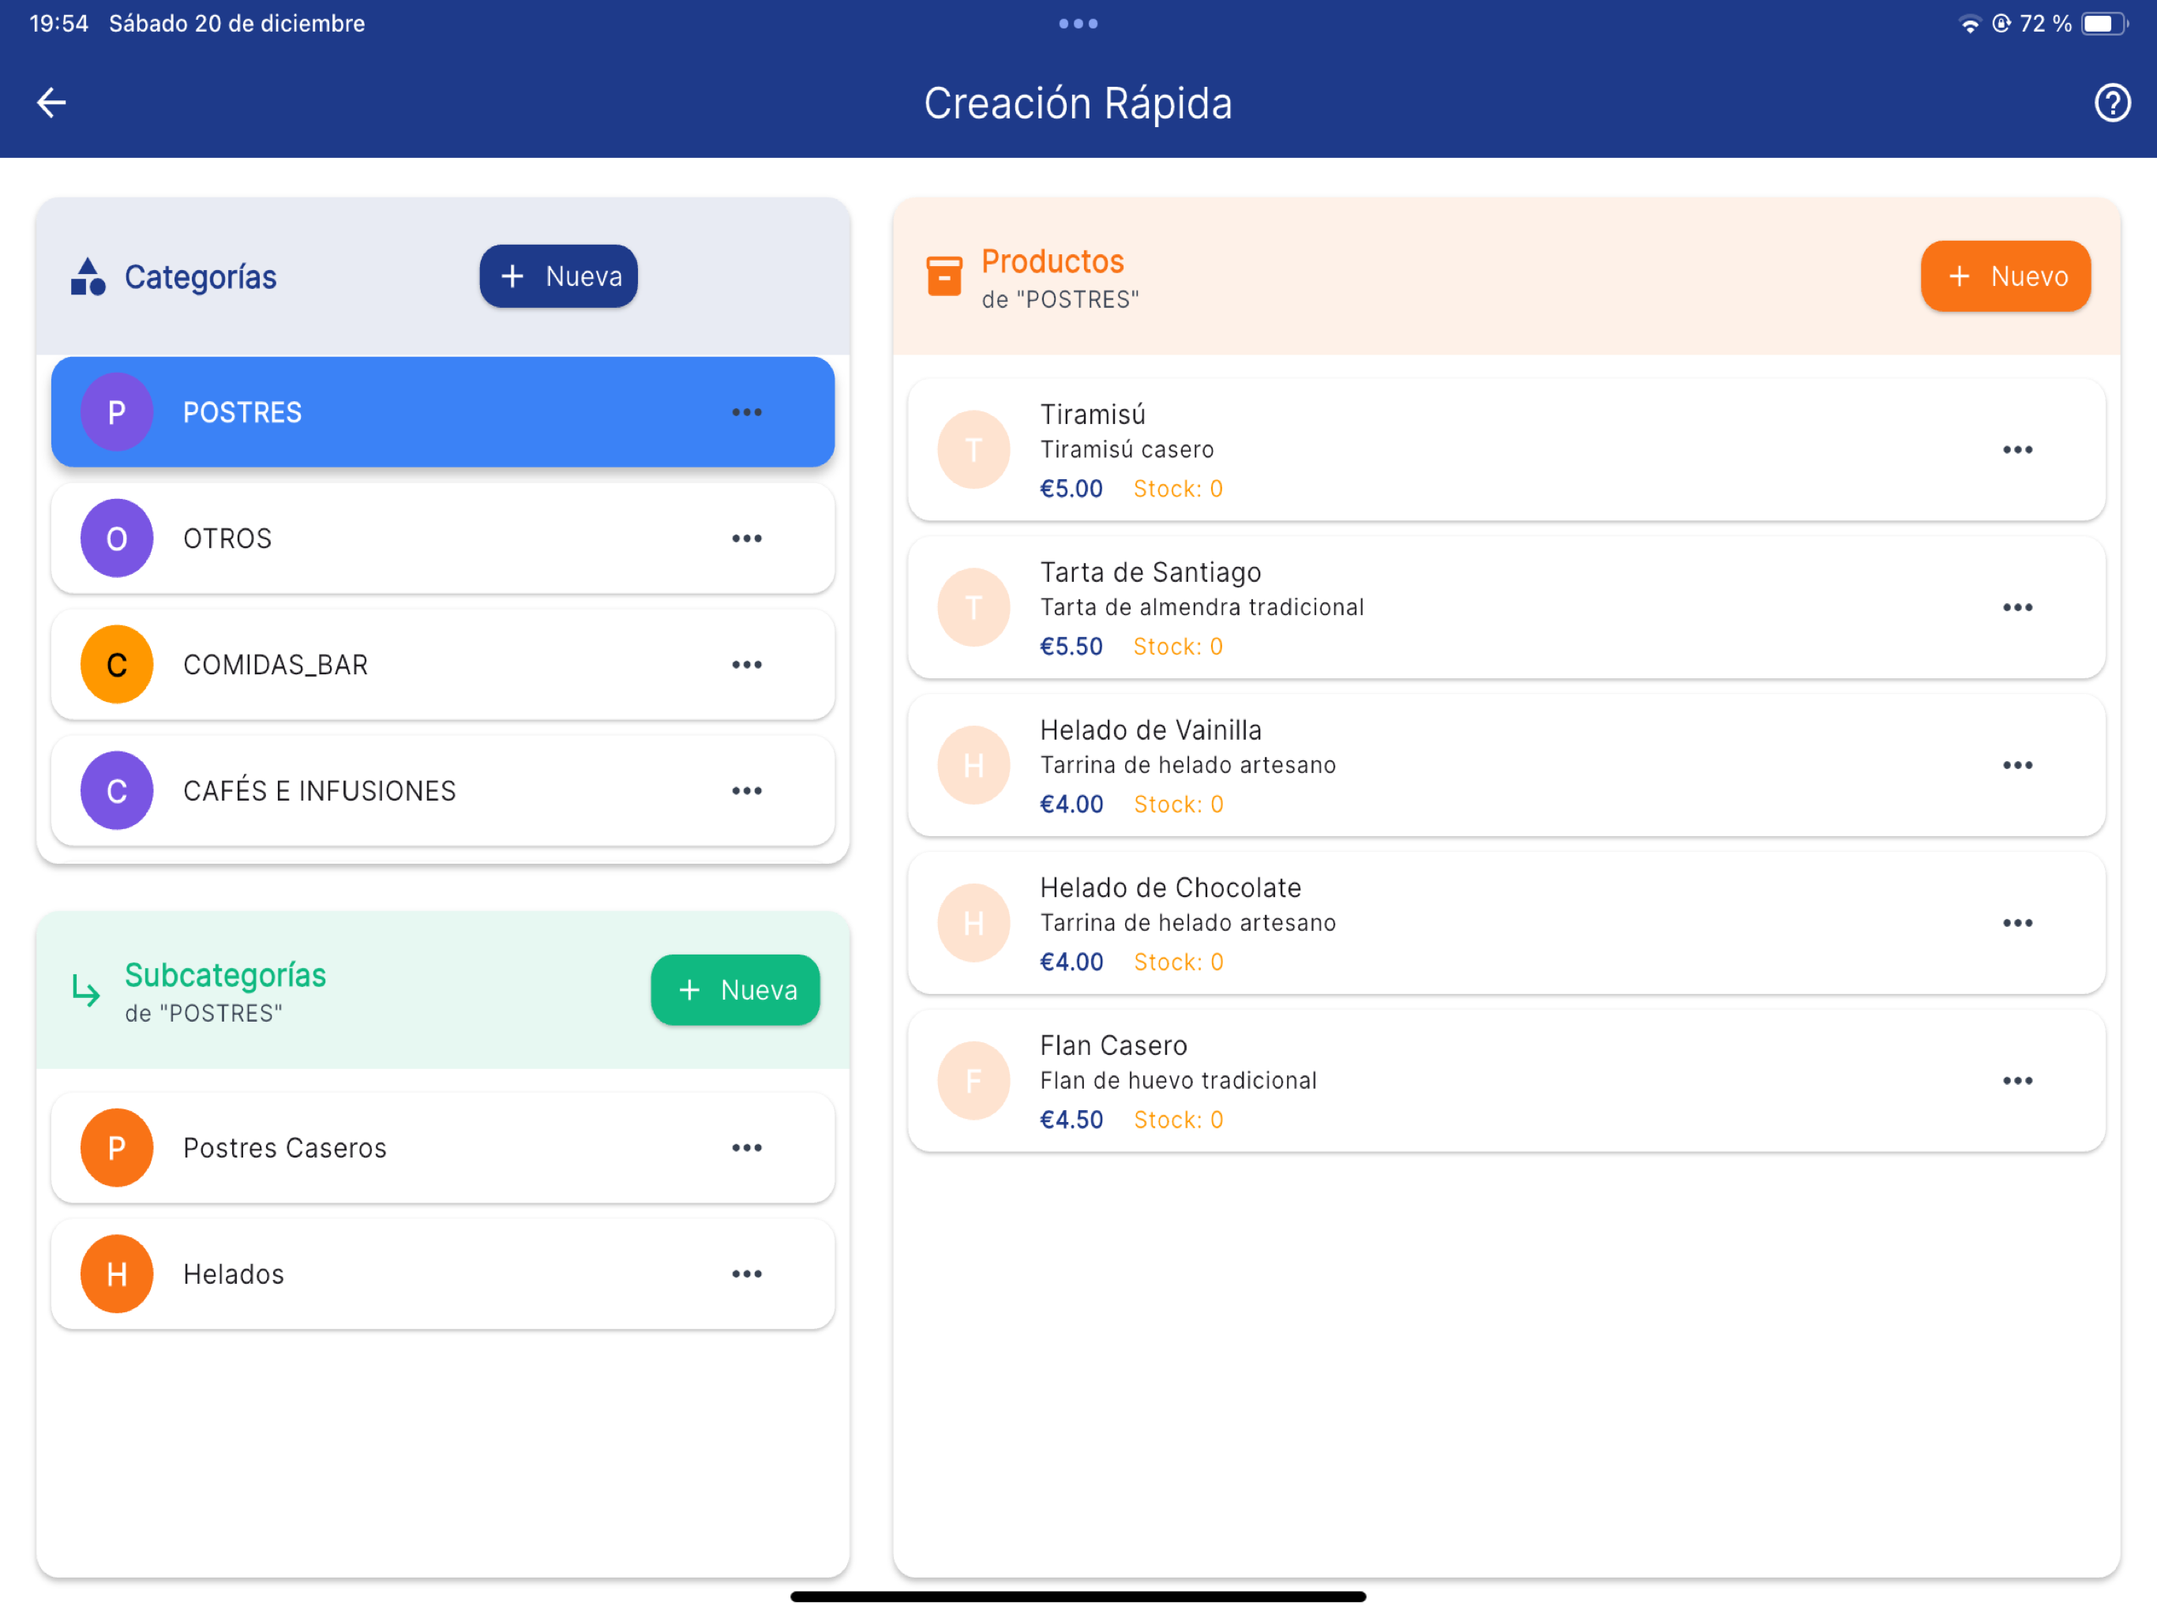Click the Tiramisú T avatar circle

973,449
